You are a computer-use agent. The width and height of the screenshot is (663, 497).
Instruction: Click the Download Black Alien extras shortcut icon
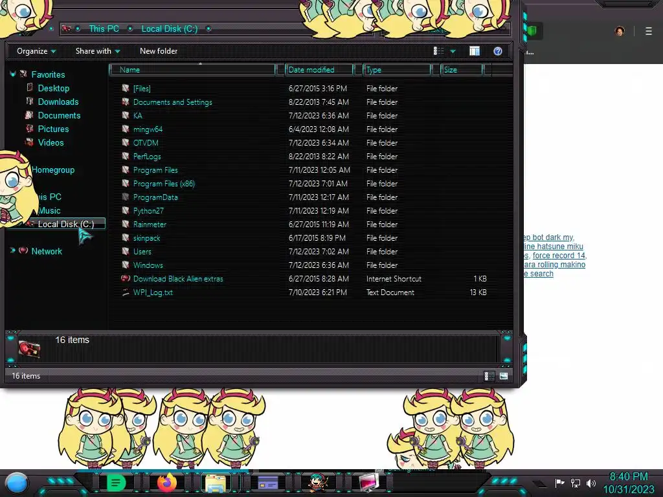(126, 278)
